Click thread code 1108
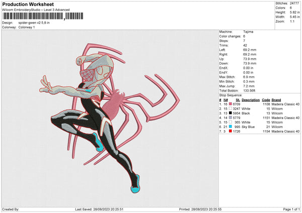Viewport: 302px width, 213px height. tap(266, 104)
